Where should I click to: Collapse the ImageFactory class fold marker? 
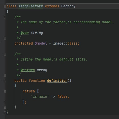coord(5,6)
